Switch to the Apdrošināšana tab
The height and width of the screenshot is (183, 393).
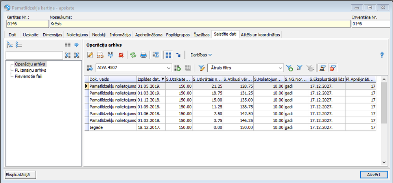point(149,35)
